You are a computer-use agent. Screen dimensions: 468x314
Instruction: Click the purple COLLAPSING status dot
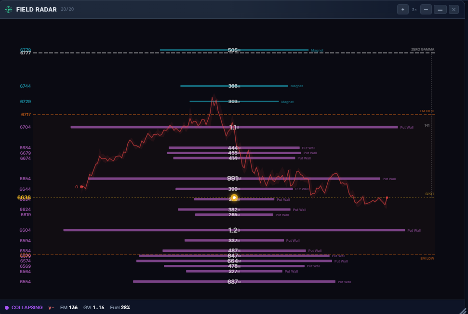point(6,307)
